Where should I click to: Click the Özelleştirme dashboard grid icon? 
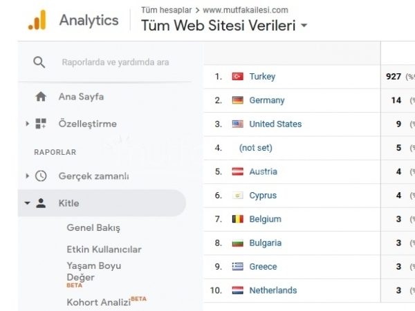point(41,124)
